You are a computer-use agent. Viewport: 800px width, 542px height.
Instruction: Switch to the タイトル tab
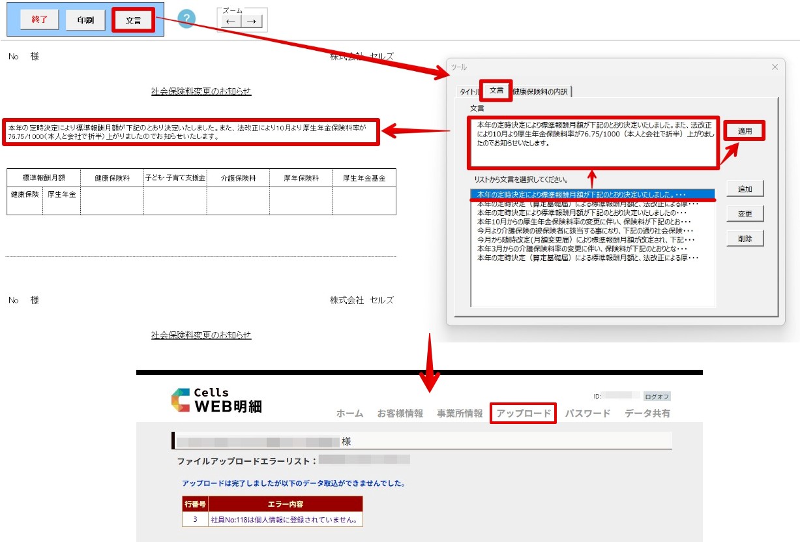pos(468,91)
